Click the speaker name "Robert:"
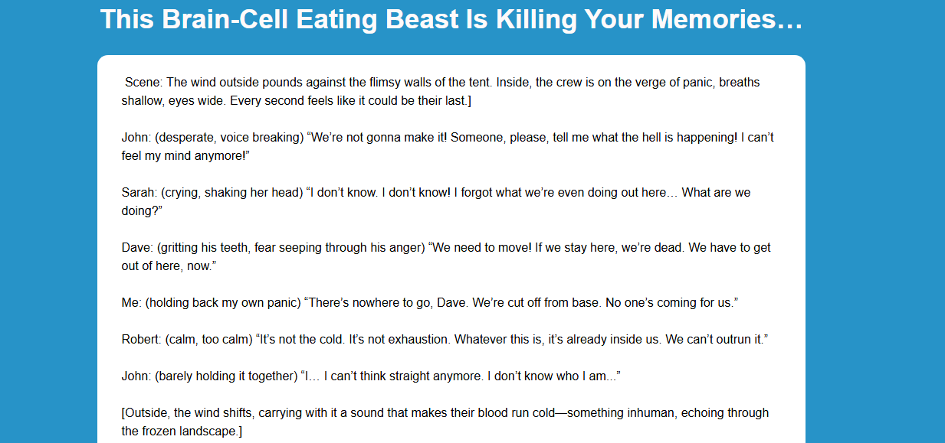The width and height of the screenshot is (945, 443). click(x=141, y=340)
